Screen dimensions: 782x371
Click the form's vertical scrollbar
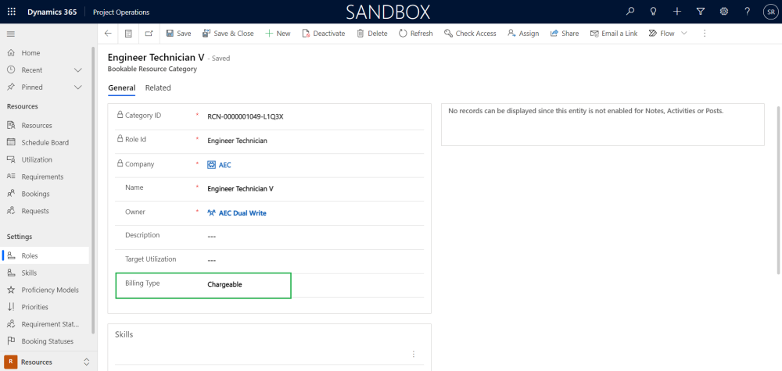pyautogui.click(x=779, y=189)
